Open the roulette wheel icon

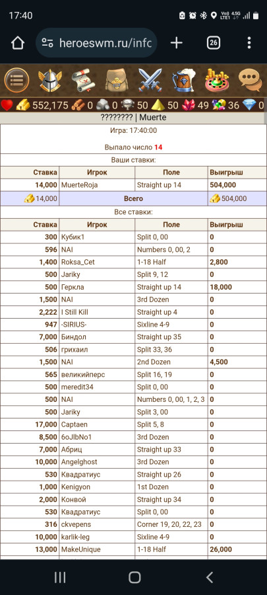pyautogui.click(x=217, y=80)
